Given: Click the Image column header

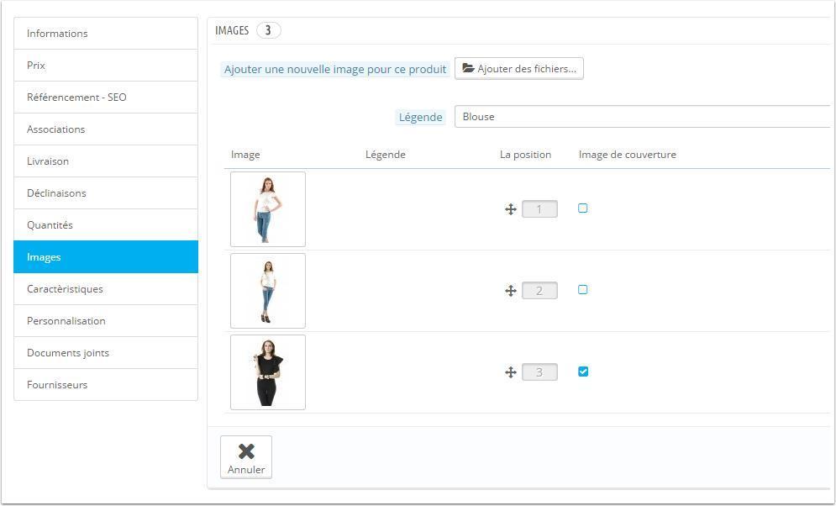Looking at the screenshot, I should click(x=245, y=155).
